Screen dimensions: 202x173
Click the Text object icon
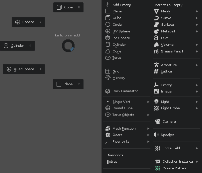click(156, 38)
